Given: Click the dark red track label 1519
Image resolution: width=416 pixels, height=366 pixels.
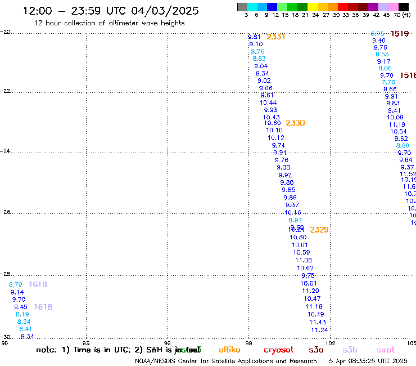Looking at the screenshot, I should 400,34.
